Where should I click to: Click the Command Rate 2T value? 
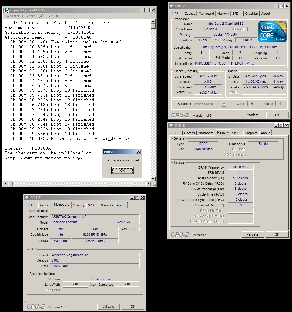click(x=241, y=205)
